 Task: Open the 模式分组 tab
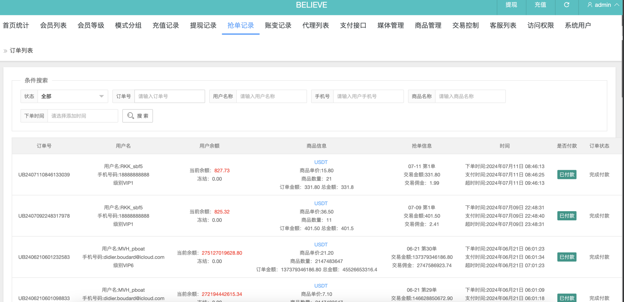(x=128, y=25)
